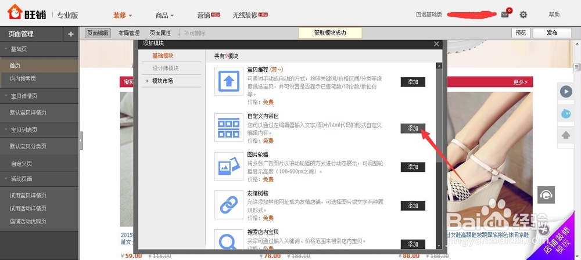This screenshot has width=581, height=260.
Task: Add the 搜索店内宝贝 module
Action: click(413, 244)
